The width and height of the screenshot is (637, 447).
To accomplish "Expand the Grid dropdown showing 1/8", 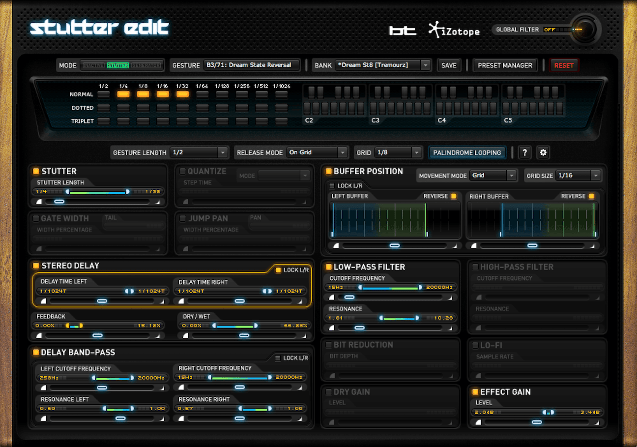I will point(398,152).
